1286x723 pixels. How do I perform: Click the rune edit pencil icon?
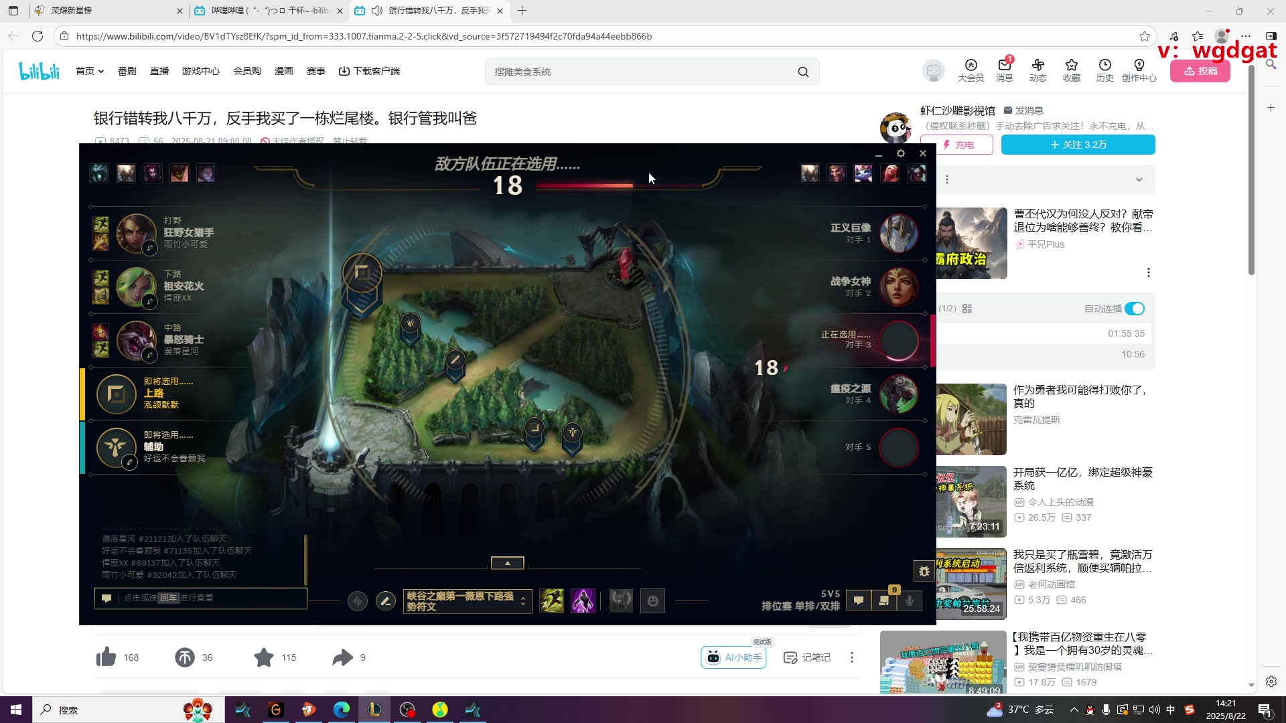tap(386, 601)
